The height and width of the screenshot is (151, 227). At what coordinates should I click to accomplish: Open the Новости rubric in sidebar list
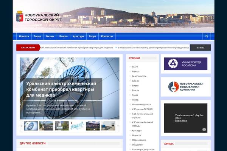(x=136, y=136)
